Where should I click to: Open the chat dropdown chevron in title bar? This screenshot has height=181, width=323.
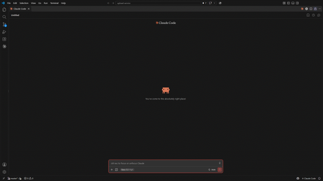[x=214, y=3]
